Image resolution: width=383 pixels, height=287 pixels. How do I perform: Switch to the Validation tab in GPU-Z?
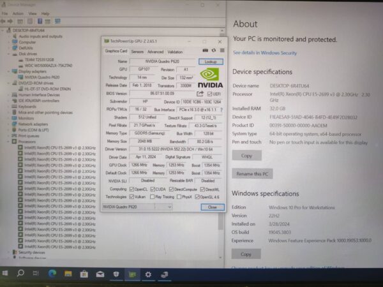pyautogui.click(x=175, y=52)
